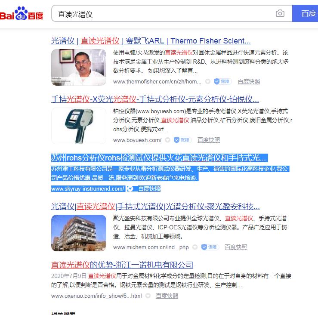318x315 pixels.
Task: Open the highlighted 苏州rohs分析仪 result title
Action: tap(158, 157)
